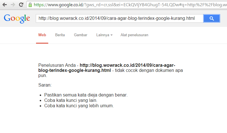This screenshot has height=133, width=227.
Task: Switch to the Gambar tab
Action: (81, 35)
